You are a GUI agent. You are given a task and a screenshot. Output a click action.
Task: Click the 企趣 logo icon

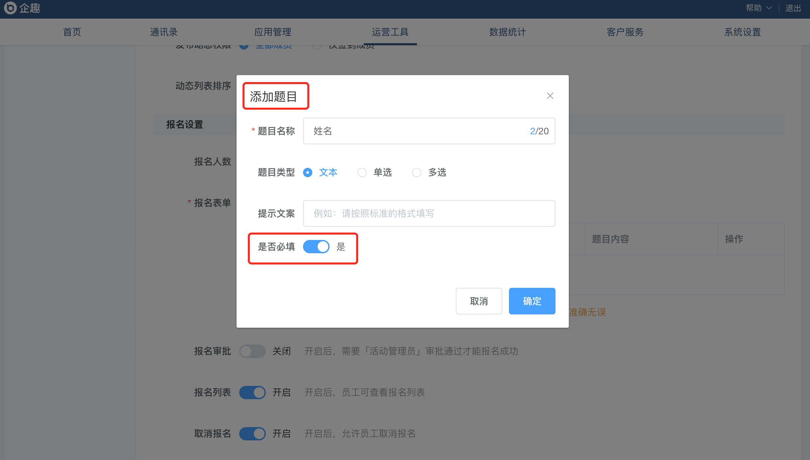(x=10, y=8)
